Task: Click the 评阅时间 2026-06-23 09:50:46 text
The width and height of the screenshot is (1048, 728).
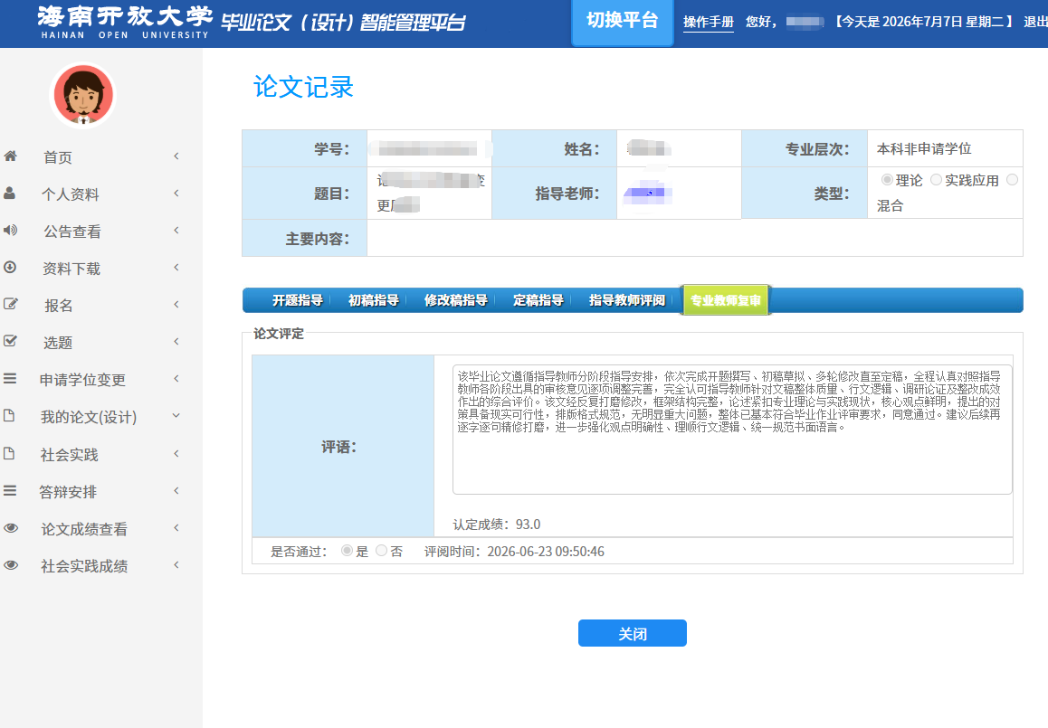Action: [514, 551]
